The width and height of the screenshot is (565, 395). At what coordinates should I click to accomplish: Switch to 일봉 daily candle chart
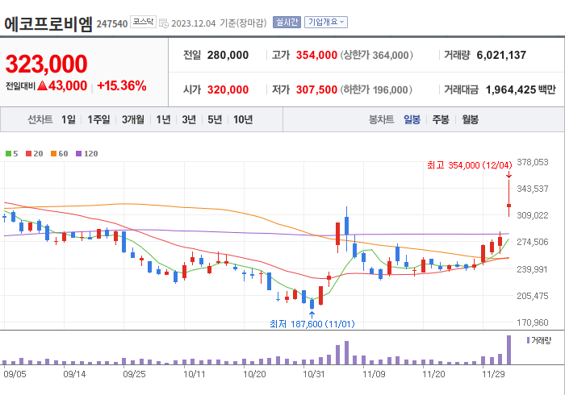click(x=412, y=119)
